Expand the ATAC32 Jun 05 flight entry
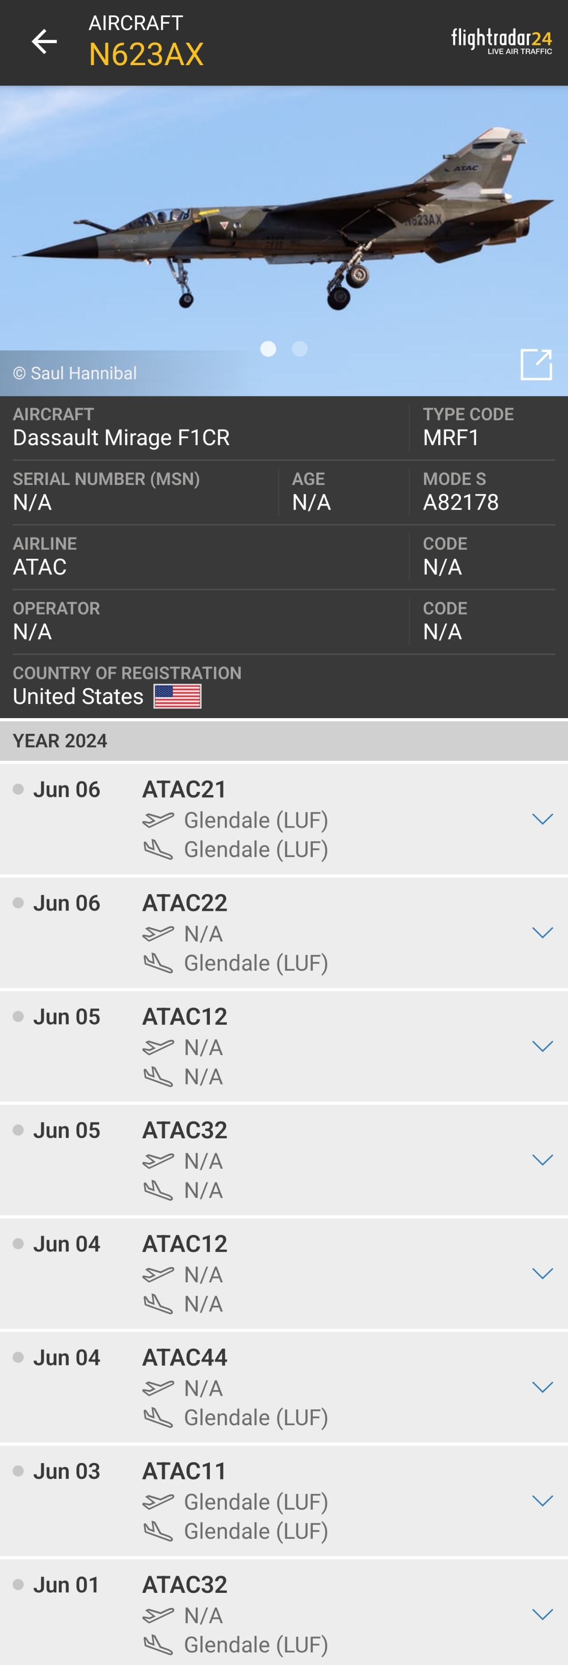The image size is (568, 1665). tap(542, 1159)
